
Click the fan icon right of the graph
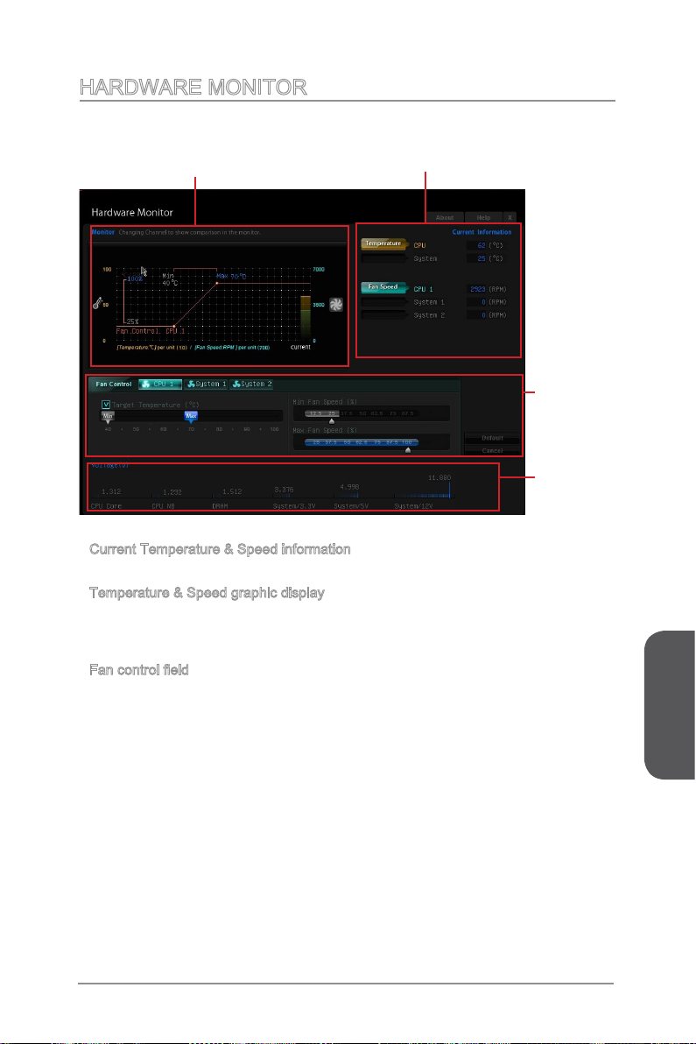[x=336, y=304]
